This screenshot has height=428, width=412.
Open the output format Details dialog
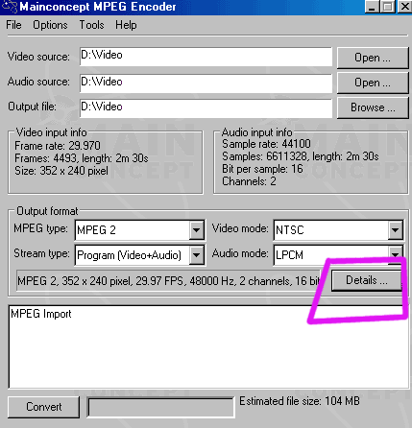pyautogui.click(x=367, y=280)
